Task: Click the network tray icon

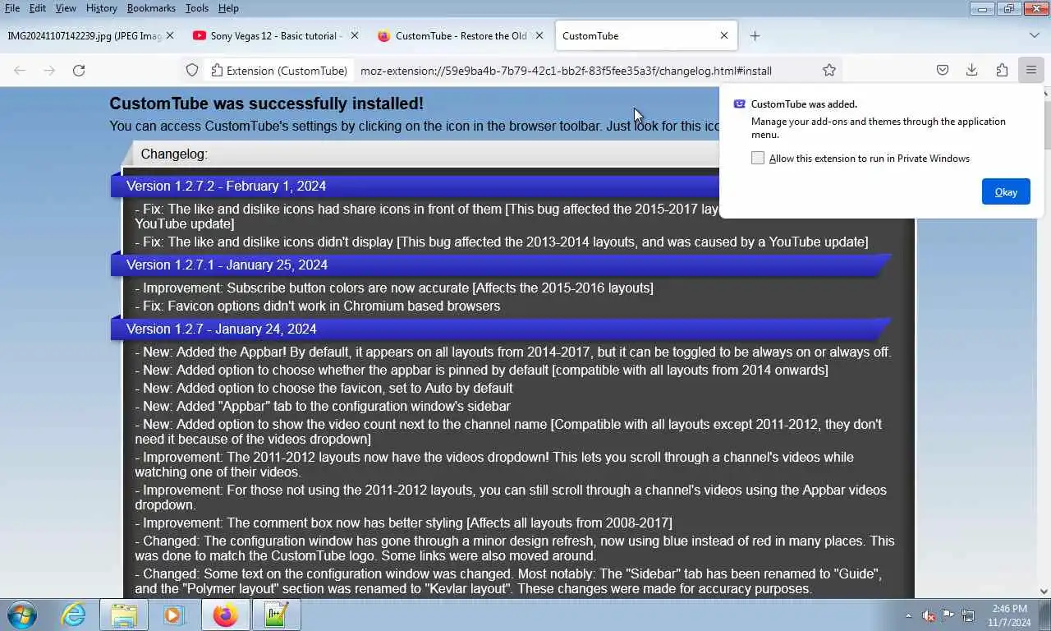Action: point(968,615)
